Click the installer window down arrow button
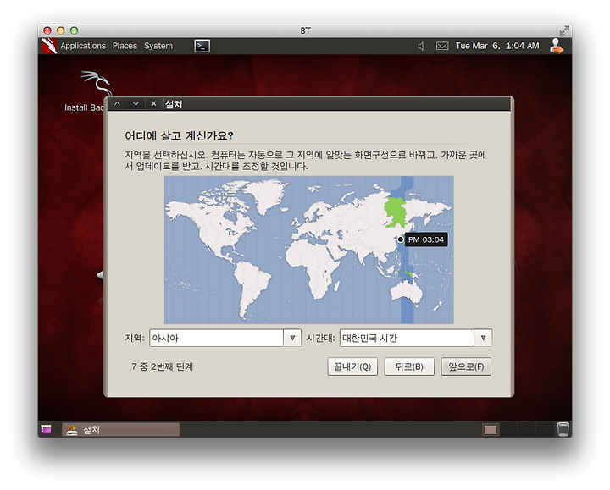Image resolution: width=610 pixels, height=490 pixels. [x=136, y=104]
